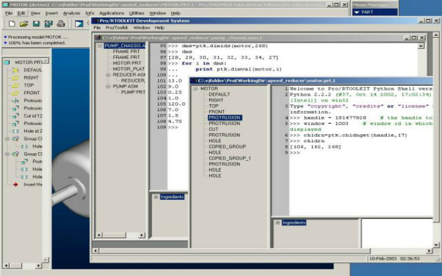Click the Open folder icon in Pro/ENGINEER toolbar
442x276 pixels.
(x=24, y=24)
